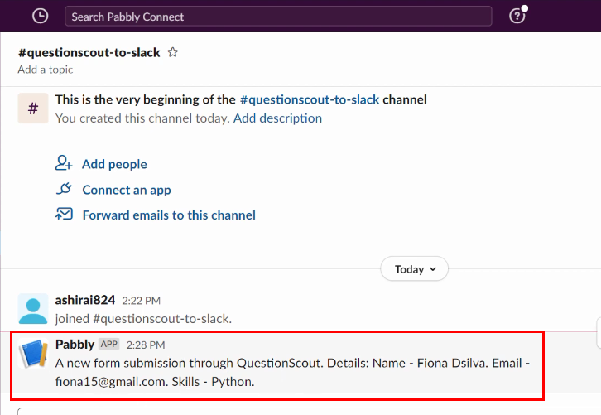
Task: Click ashirai824's avatar image
Action: click(33, 309)
